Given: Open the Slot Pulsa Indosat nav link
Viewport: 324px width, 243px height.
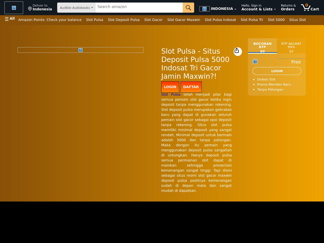Looking at the screenshot, I should point(220,20).
